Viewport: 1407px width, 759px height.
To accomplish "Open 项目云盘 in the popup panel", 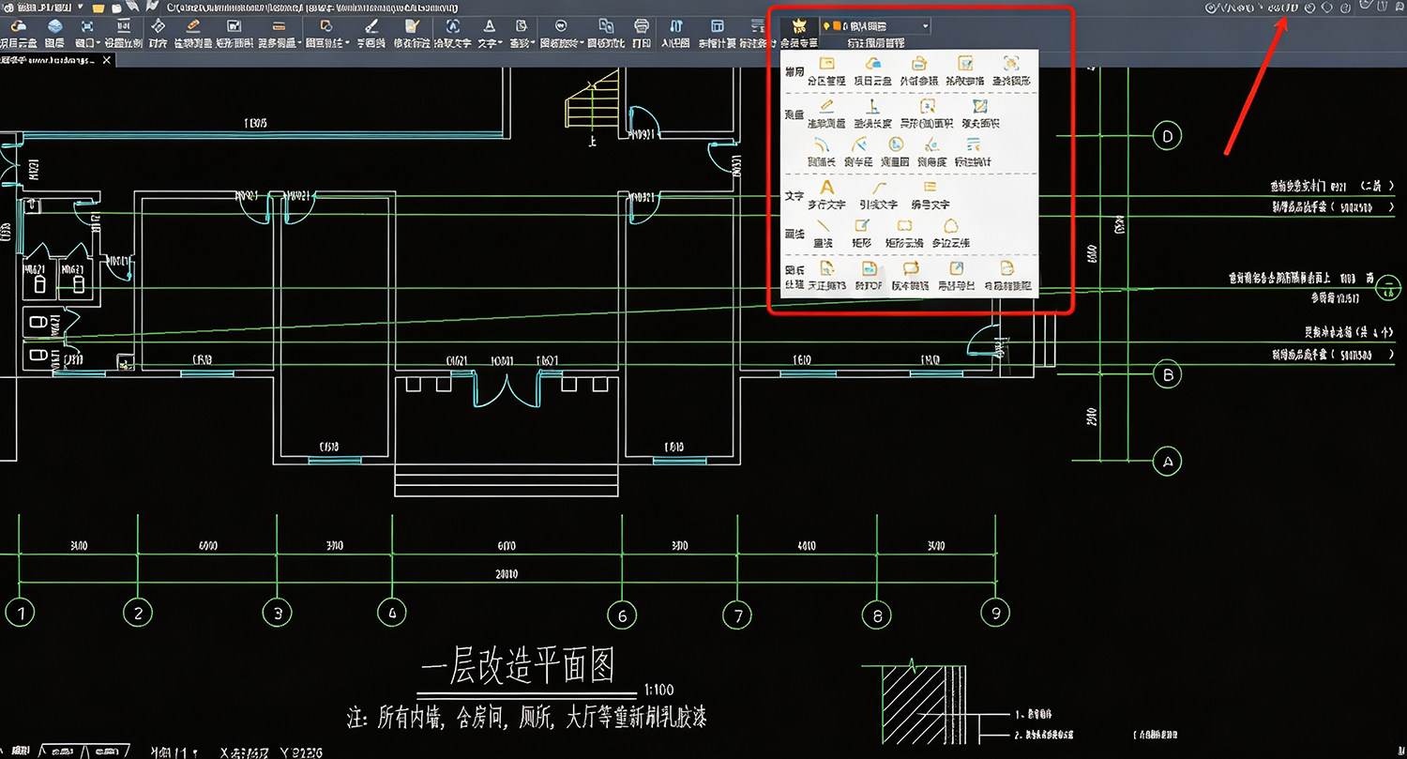I will click(872, 71).
